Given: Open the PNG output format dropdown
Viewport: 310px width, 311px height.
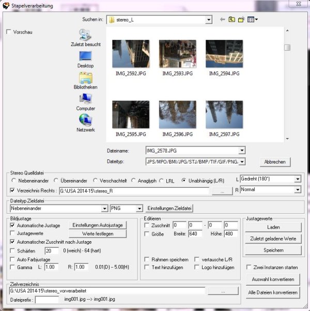Looking at the screenshot, I should [x=139, y=208].
